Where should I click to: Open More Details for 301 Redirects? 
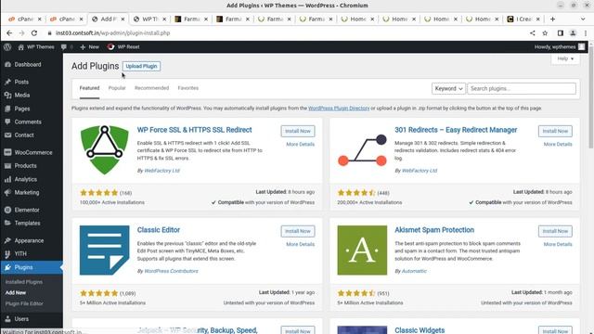pos(558,145)
